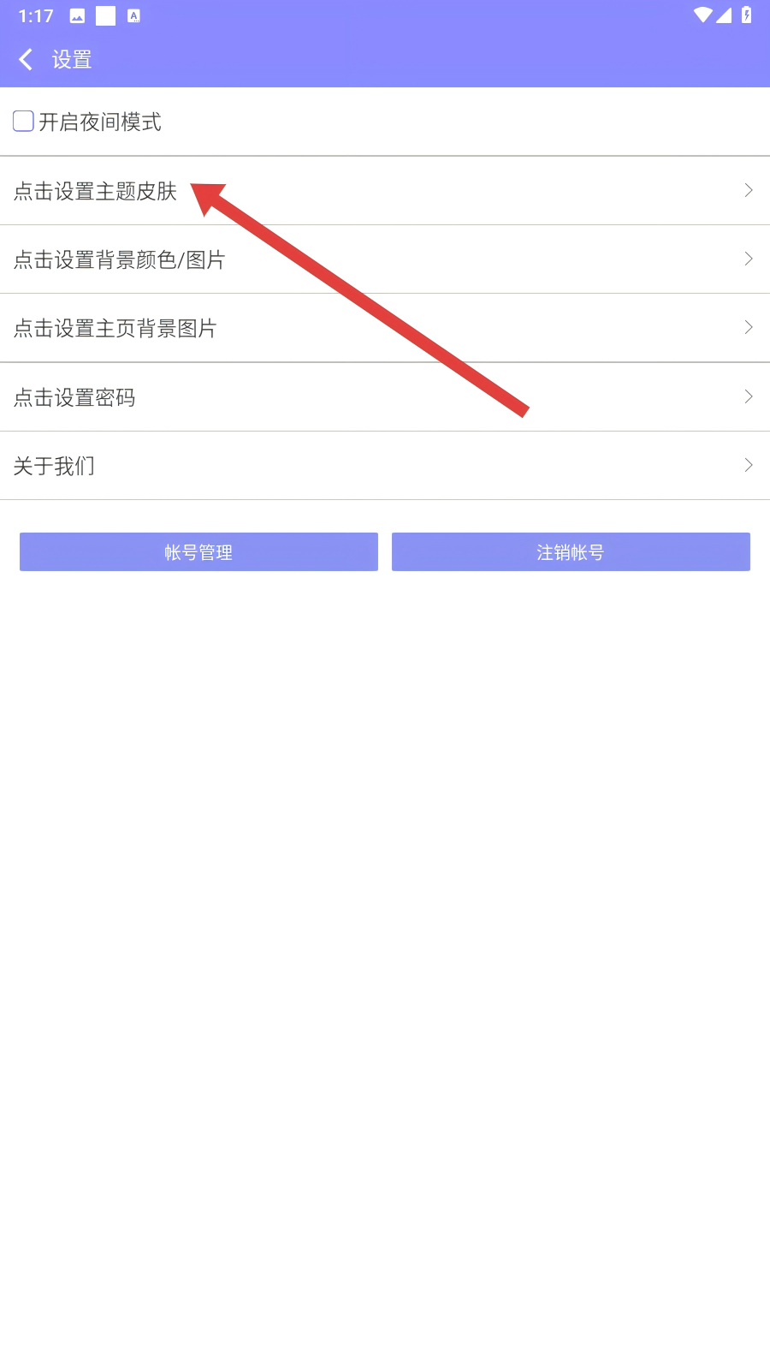Enable the 开启夜间模式 checkbox
The image size is (770, 1370).
pos(24,122)
